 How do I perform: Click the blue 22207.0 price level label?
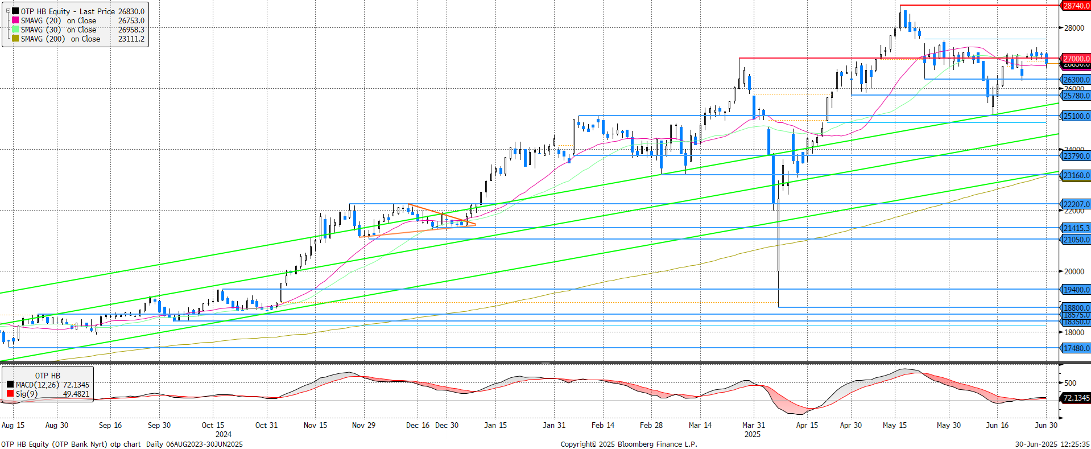[1076, 204]
